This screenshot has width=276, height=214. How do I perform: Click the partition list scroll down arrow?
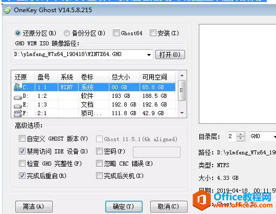tap(182, 113)
